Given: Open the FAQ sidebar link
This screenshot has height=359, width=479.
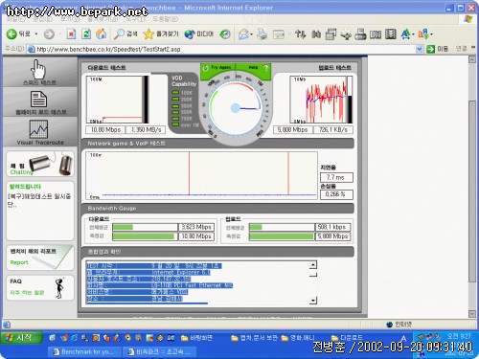Looking at the screenshot, I should (40, 287).
